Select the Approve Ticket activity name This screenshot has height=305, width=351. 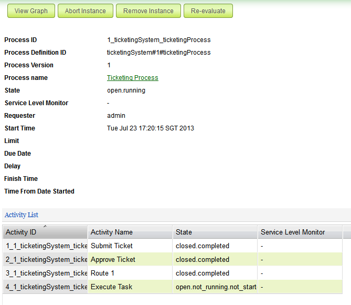pos(113,260)
